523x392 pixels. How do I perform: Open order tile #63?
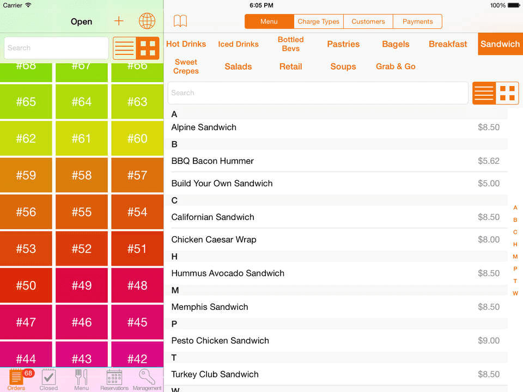tap(137, 102)
